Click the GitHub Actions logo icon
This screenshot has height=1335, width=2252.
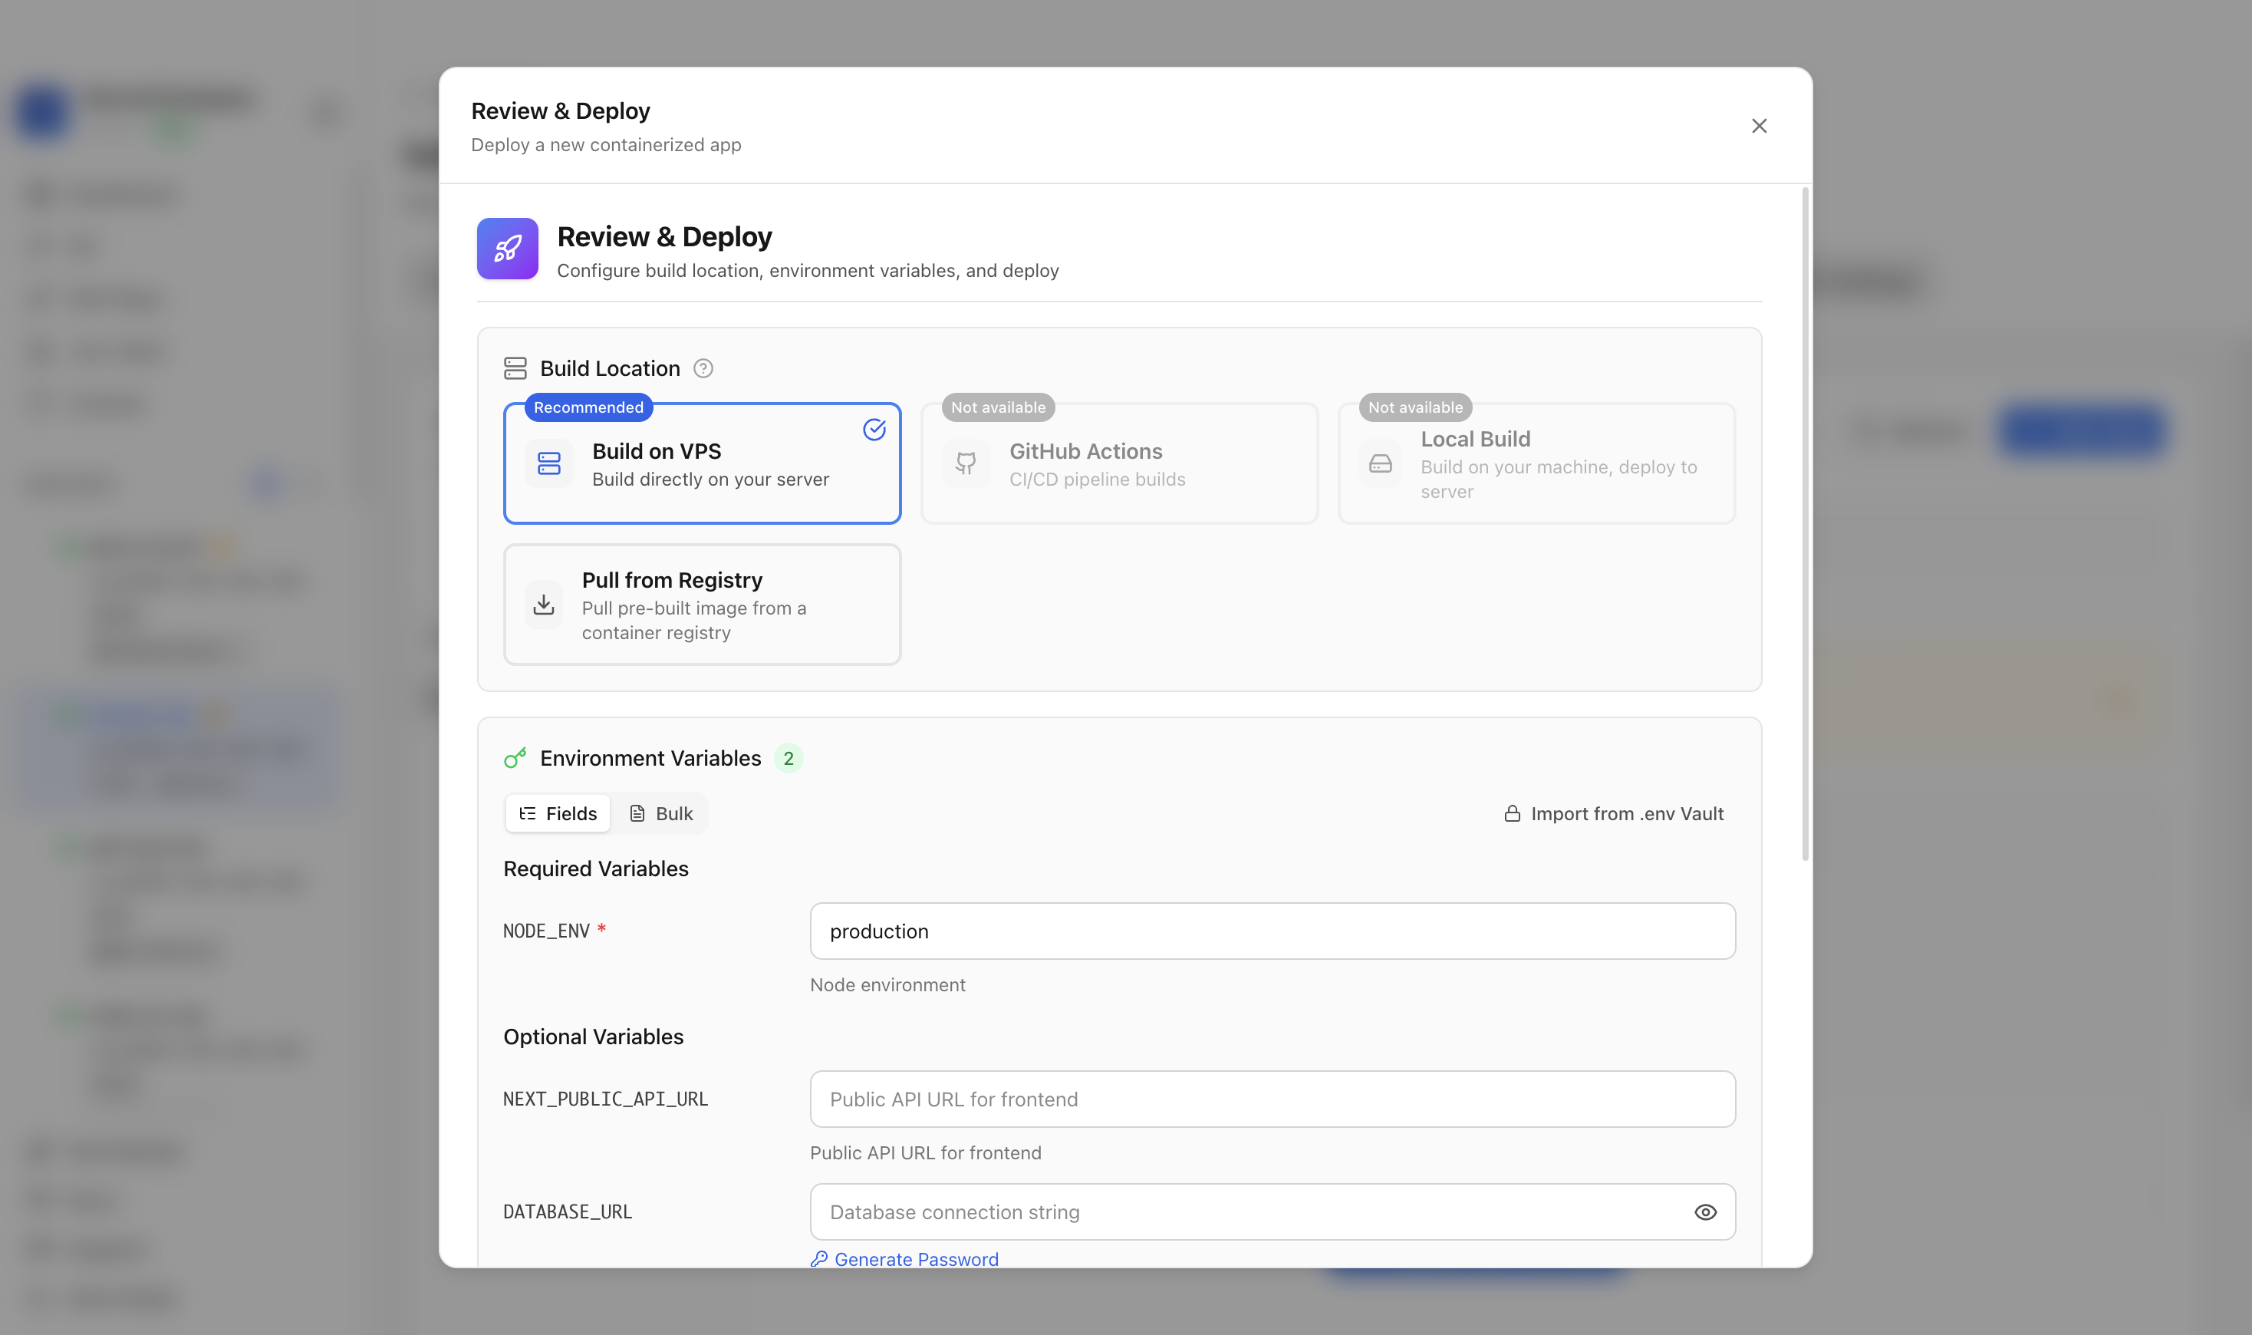pyautogui.click(x=966, y=463)
